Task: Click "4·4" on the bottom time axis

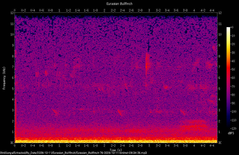Action: coord(212,146)
